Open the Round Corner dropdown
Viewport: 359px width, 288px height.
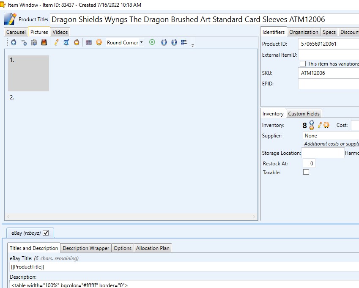coord(125,42)
